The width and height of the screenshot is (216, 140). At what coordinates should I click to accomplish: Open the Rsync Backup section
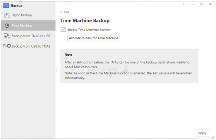[x=28, y=15]
